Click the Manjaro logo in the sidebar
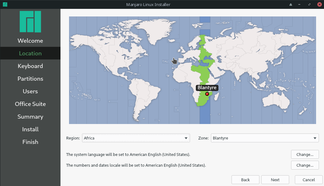 pyautogui.click(x=30, y=22)
